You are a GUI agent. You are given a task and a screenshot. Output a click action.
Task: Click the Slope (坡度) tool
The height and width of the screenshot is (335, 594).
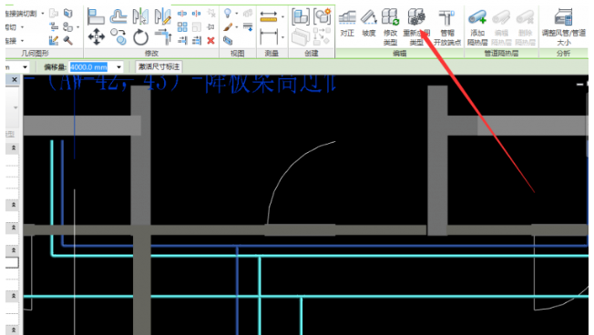(369, 23)
